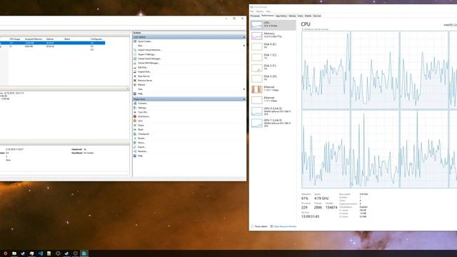Click Checkpoint action for the VM

point(144,134)
